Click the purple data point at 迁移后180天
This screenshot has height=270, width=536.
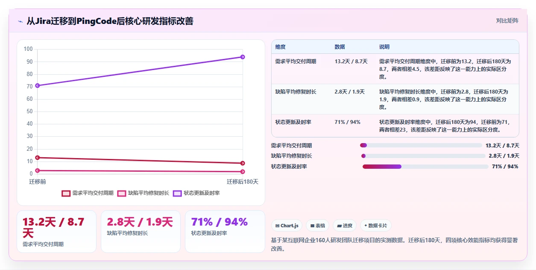[243, 57]
